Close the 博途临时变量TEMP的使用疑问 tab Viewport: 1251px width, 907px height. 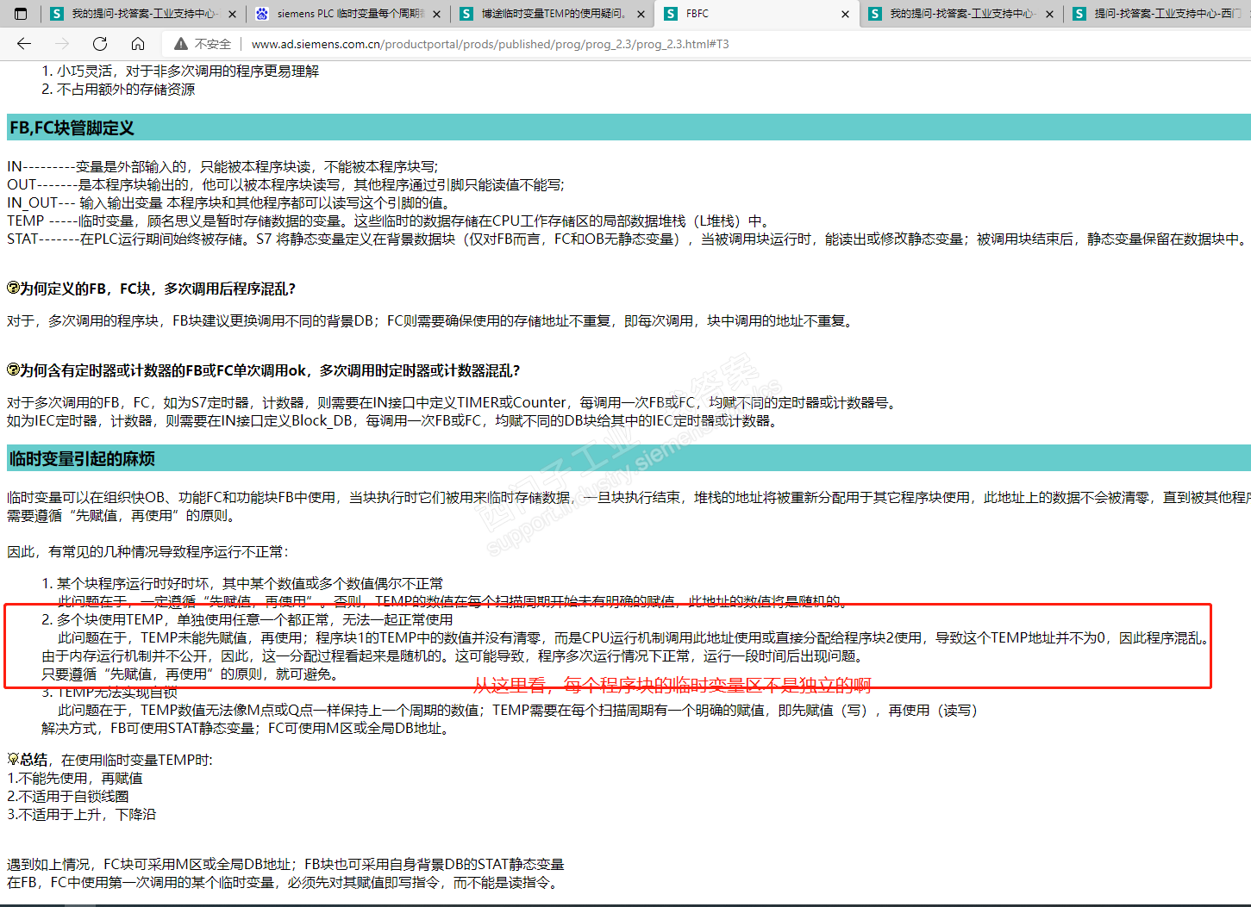641,14
